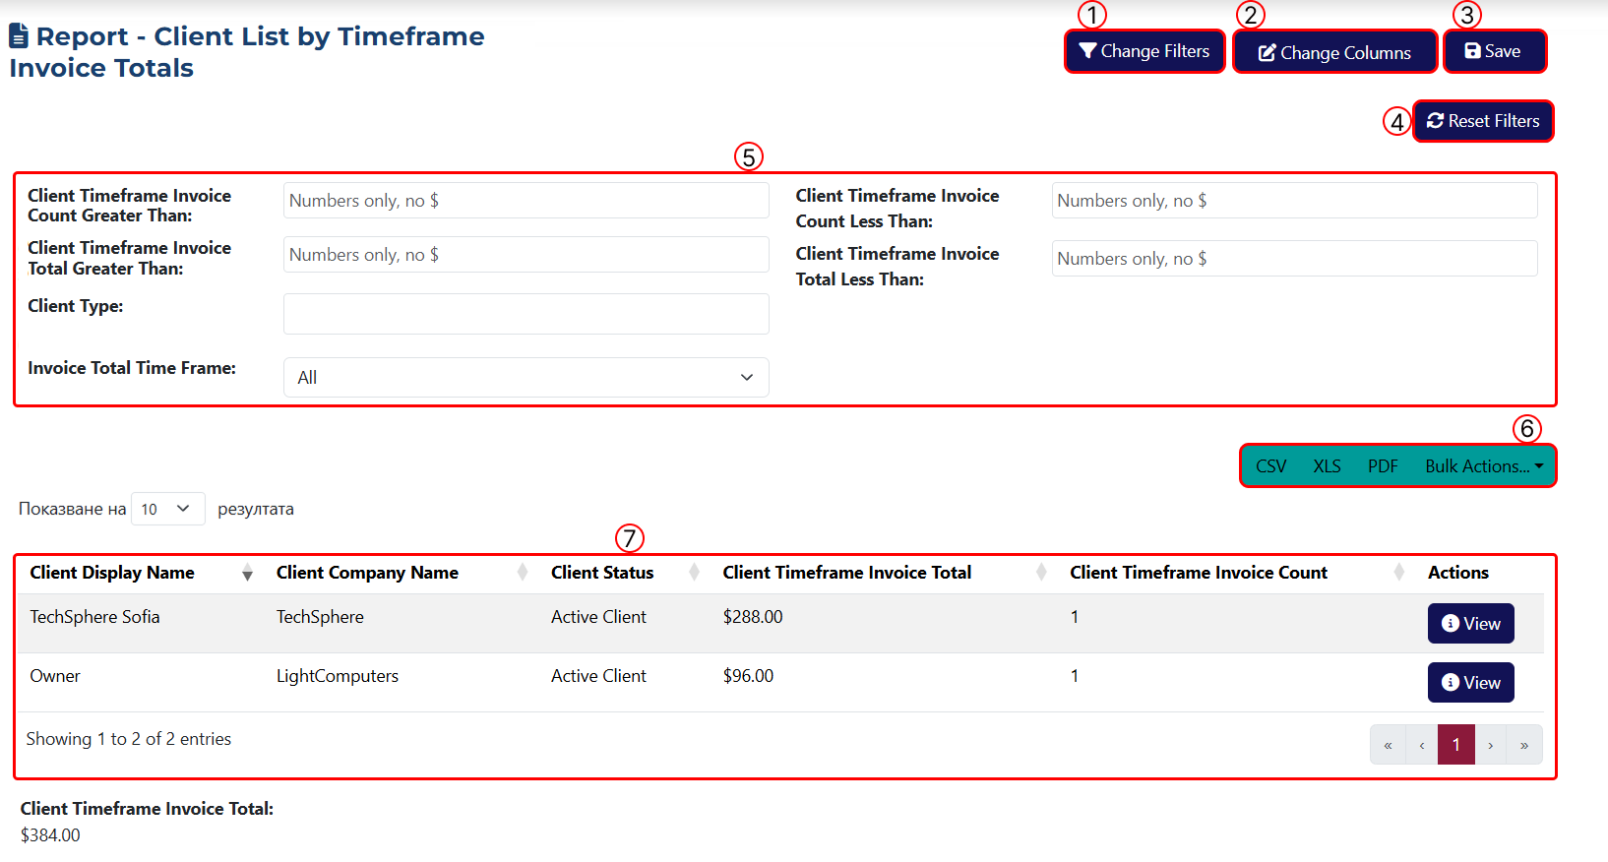
Task: Export the table as XLS
Action: point(1327,466)
